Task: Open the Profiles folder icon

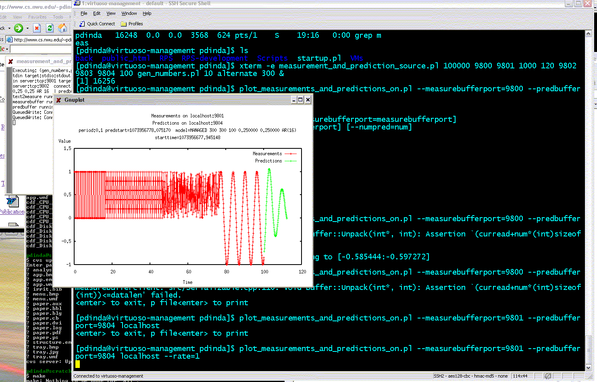Action: click(x=124, y=24)
